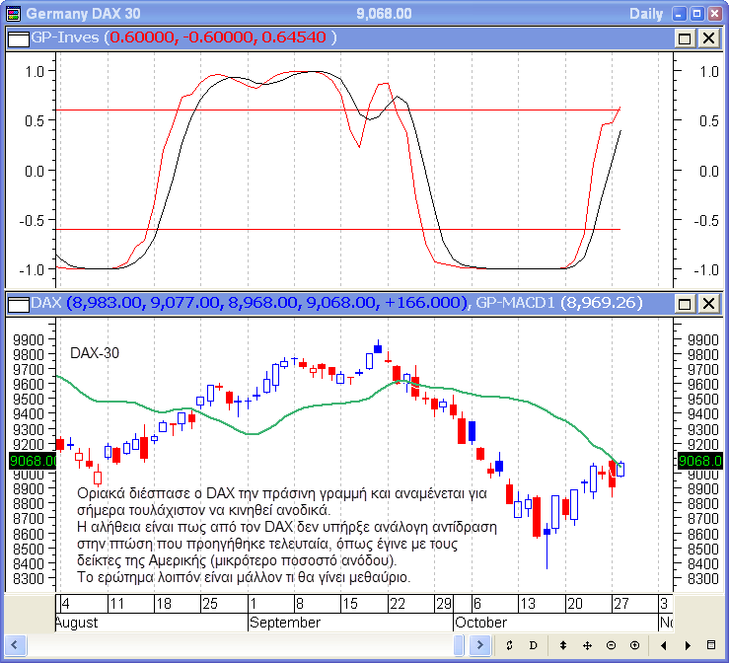Open the Germany DAX 30 window system menu icon
Screen dimensions: 729x663
[12, 14]
